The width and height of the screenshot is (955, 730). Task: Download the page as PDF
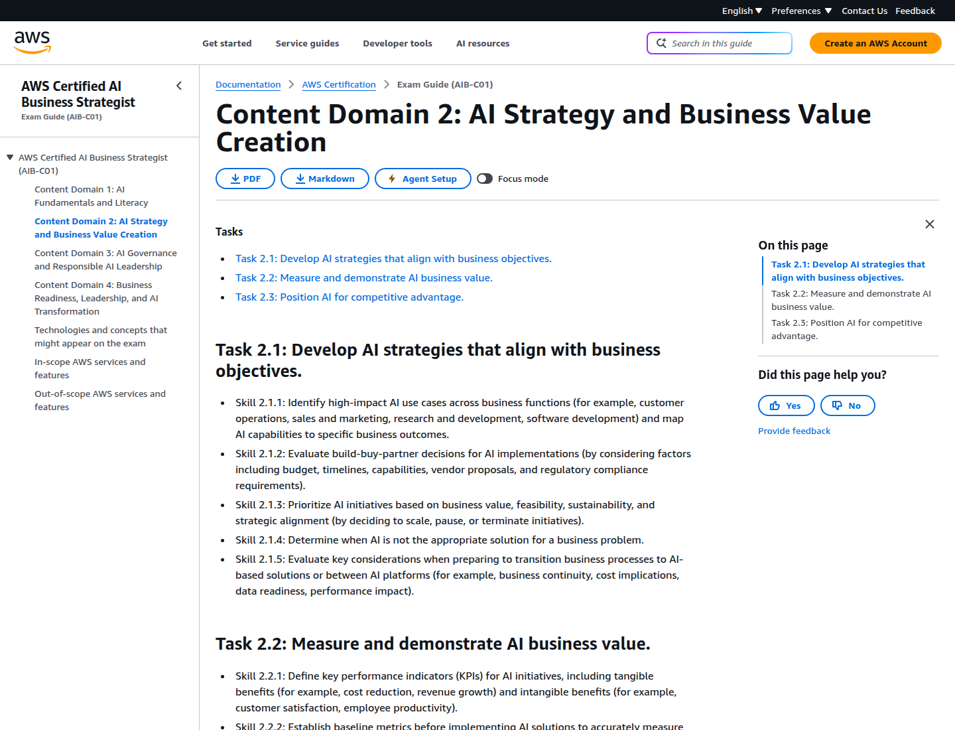245,179
